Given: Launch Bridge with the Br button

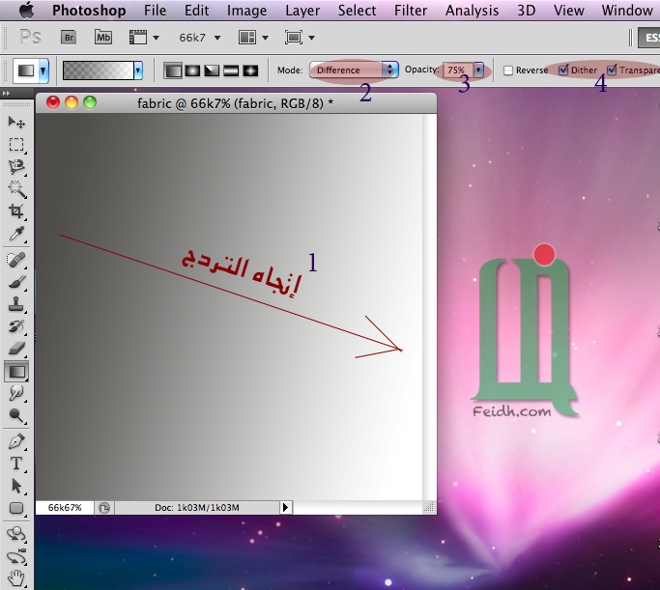Looking at the screenshot, I should (x=69, y=38).
